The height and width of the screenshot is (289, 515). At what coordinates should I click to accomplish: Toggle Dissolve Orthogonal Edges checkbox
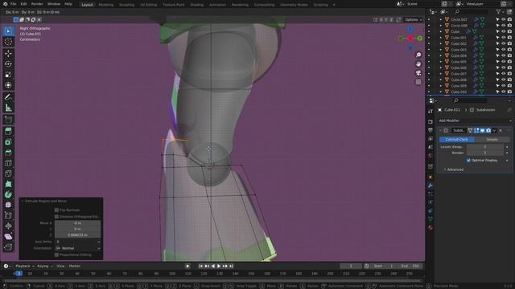click(56, 217)
